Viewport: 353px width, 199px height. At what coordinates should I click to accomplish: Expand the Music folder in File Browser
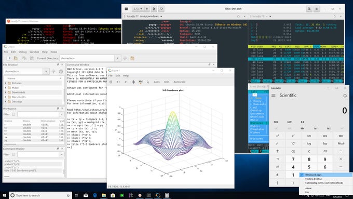pyautogui.click(x=6, y=88)
